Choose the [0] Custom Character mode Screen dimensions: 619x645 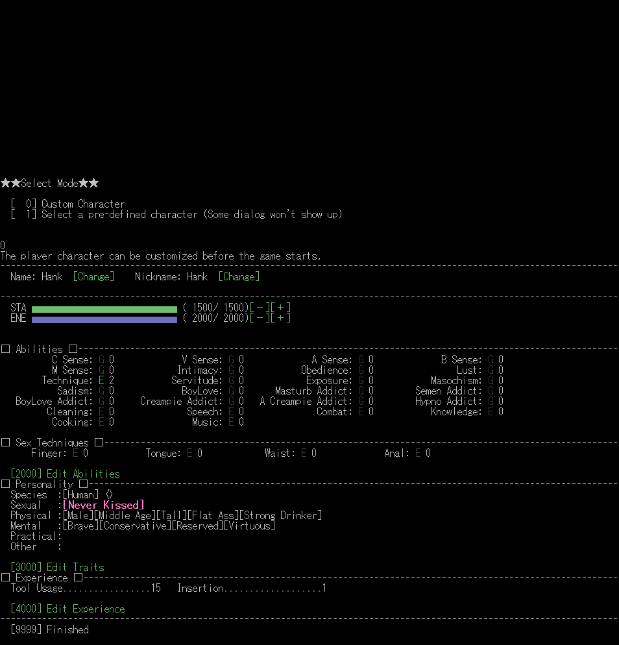click(x=67, y=204)
